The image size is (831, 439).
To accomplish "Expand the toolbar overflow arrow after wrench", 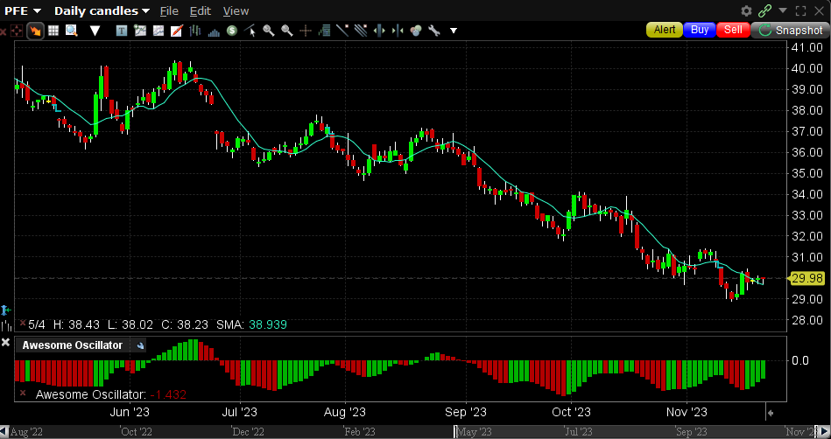I will coord(454,31).
